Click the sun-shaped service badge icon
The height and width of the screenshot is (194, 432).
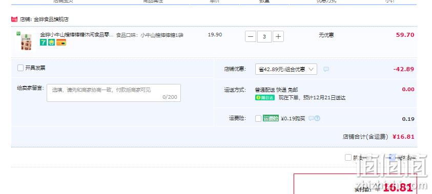(52, 42)
